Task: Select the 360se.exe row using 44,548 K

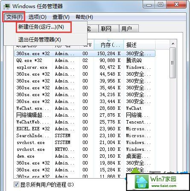Action: coord(85,74)
